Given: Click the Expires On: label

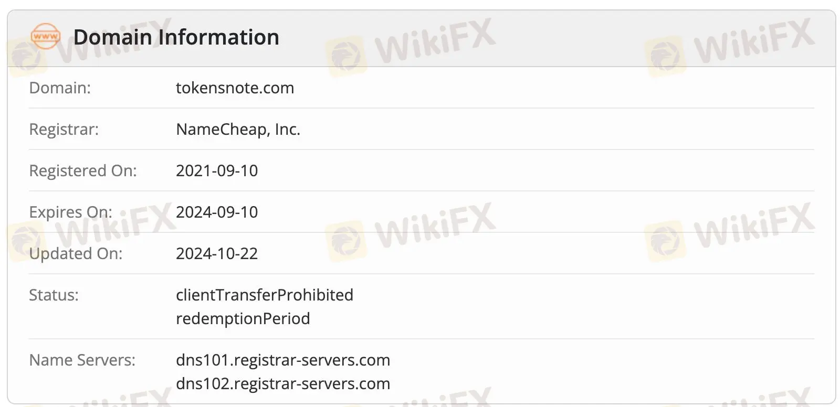Looking at the screenshot, I should click(71, 212).
